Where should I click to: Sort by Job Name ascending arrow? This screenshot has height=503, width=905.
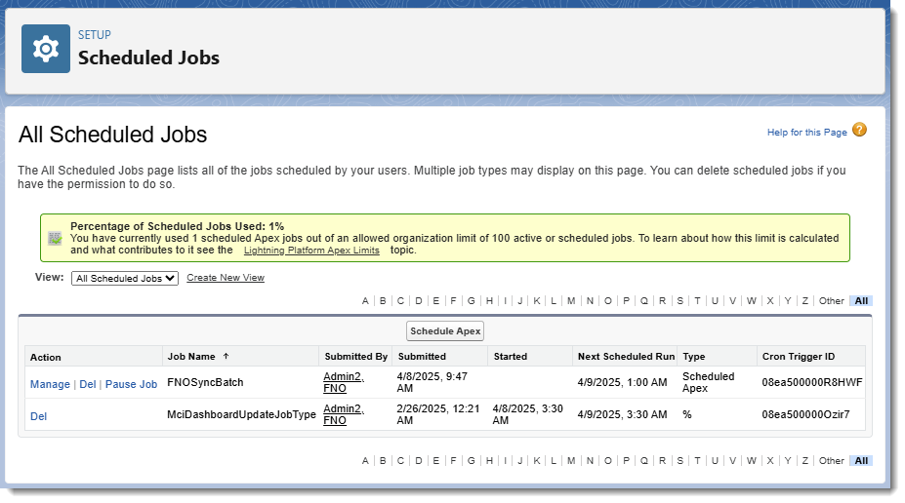(x=226, y=357)
